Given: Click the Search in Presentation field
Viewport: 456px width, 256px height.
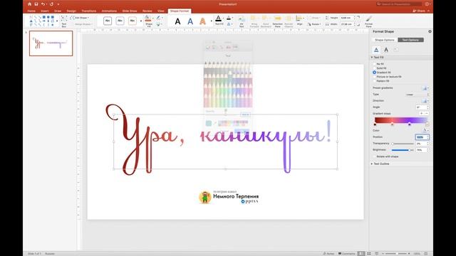Looking at the screenshot, I should [x=399, y=4].
